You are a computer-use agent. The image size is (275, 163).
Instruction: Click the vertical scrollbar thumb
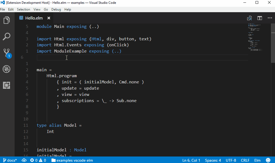click(x=273, y=43)
